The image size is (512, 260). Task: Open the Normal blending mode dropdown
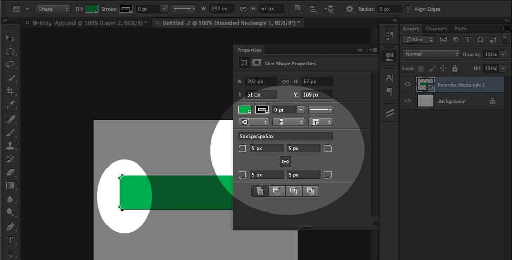click(x=431, y=54)
